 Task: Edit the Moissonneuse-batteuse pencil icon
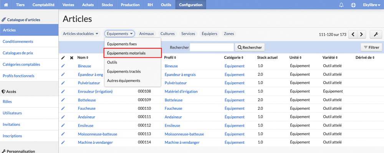click(x=63, y=134)
